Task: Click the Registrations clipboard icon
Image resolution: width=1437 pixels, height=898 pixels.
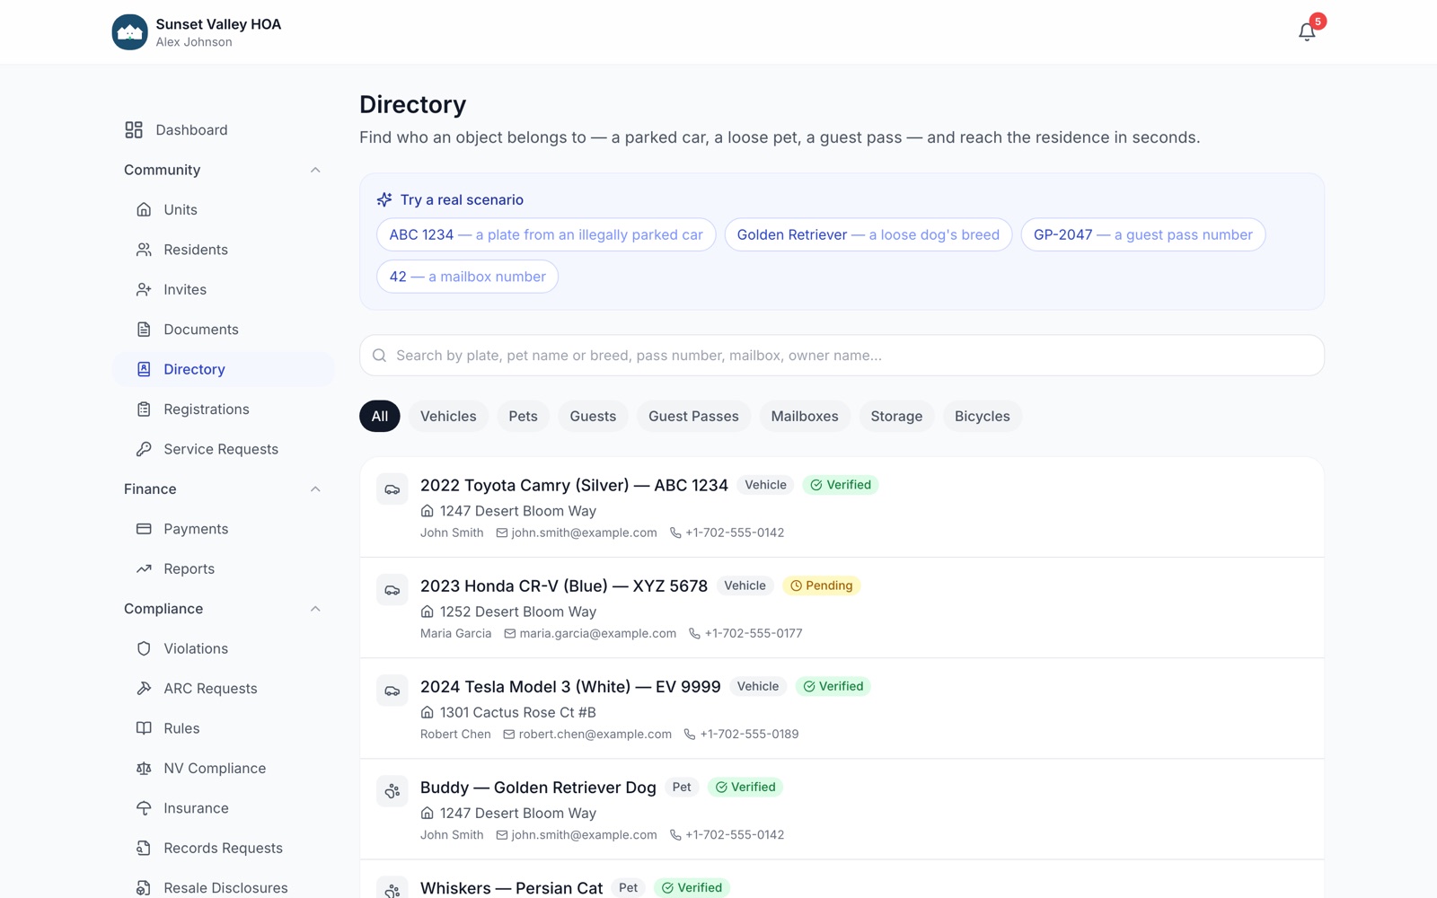Action: pyautogui.click(x=144, y=409)
